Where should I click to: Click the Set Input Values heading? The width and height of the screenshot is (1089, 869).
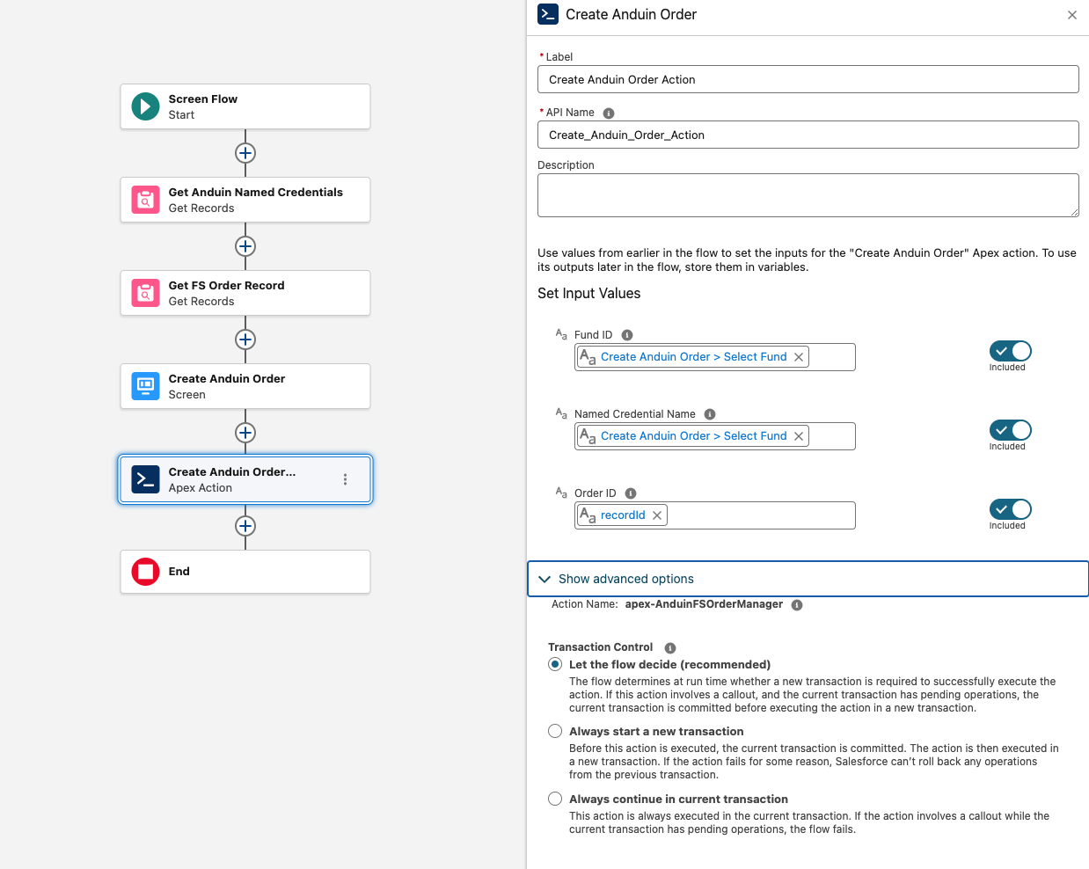[588, 294]
